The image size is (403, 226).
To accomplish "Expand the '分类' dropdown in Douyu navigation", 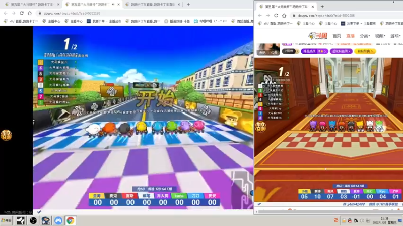I will 365,36.
